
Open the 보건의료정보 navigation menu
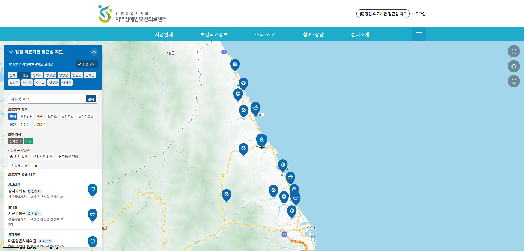(214, 34)
